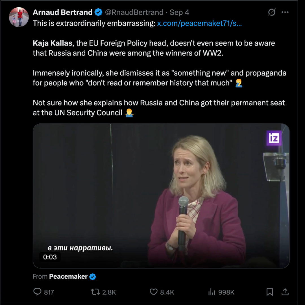
Task: Click the Grok explain icon
Action: tap(272, 12)
